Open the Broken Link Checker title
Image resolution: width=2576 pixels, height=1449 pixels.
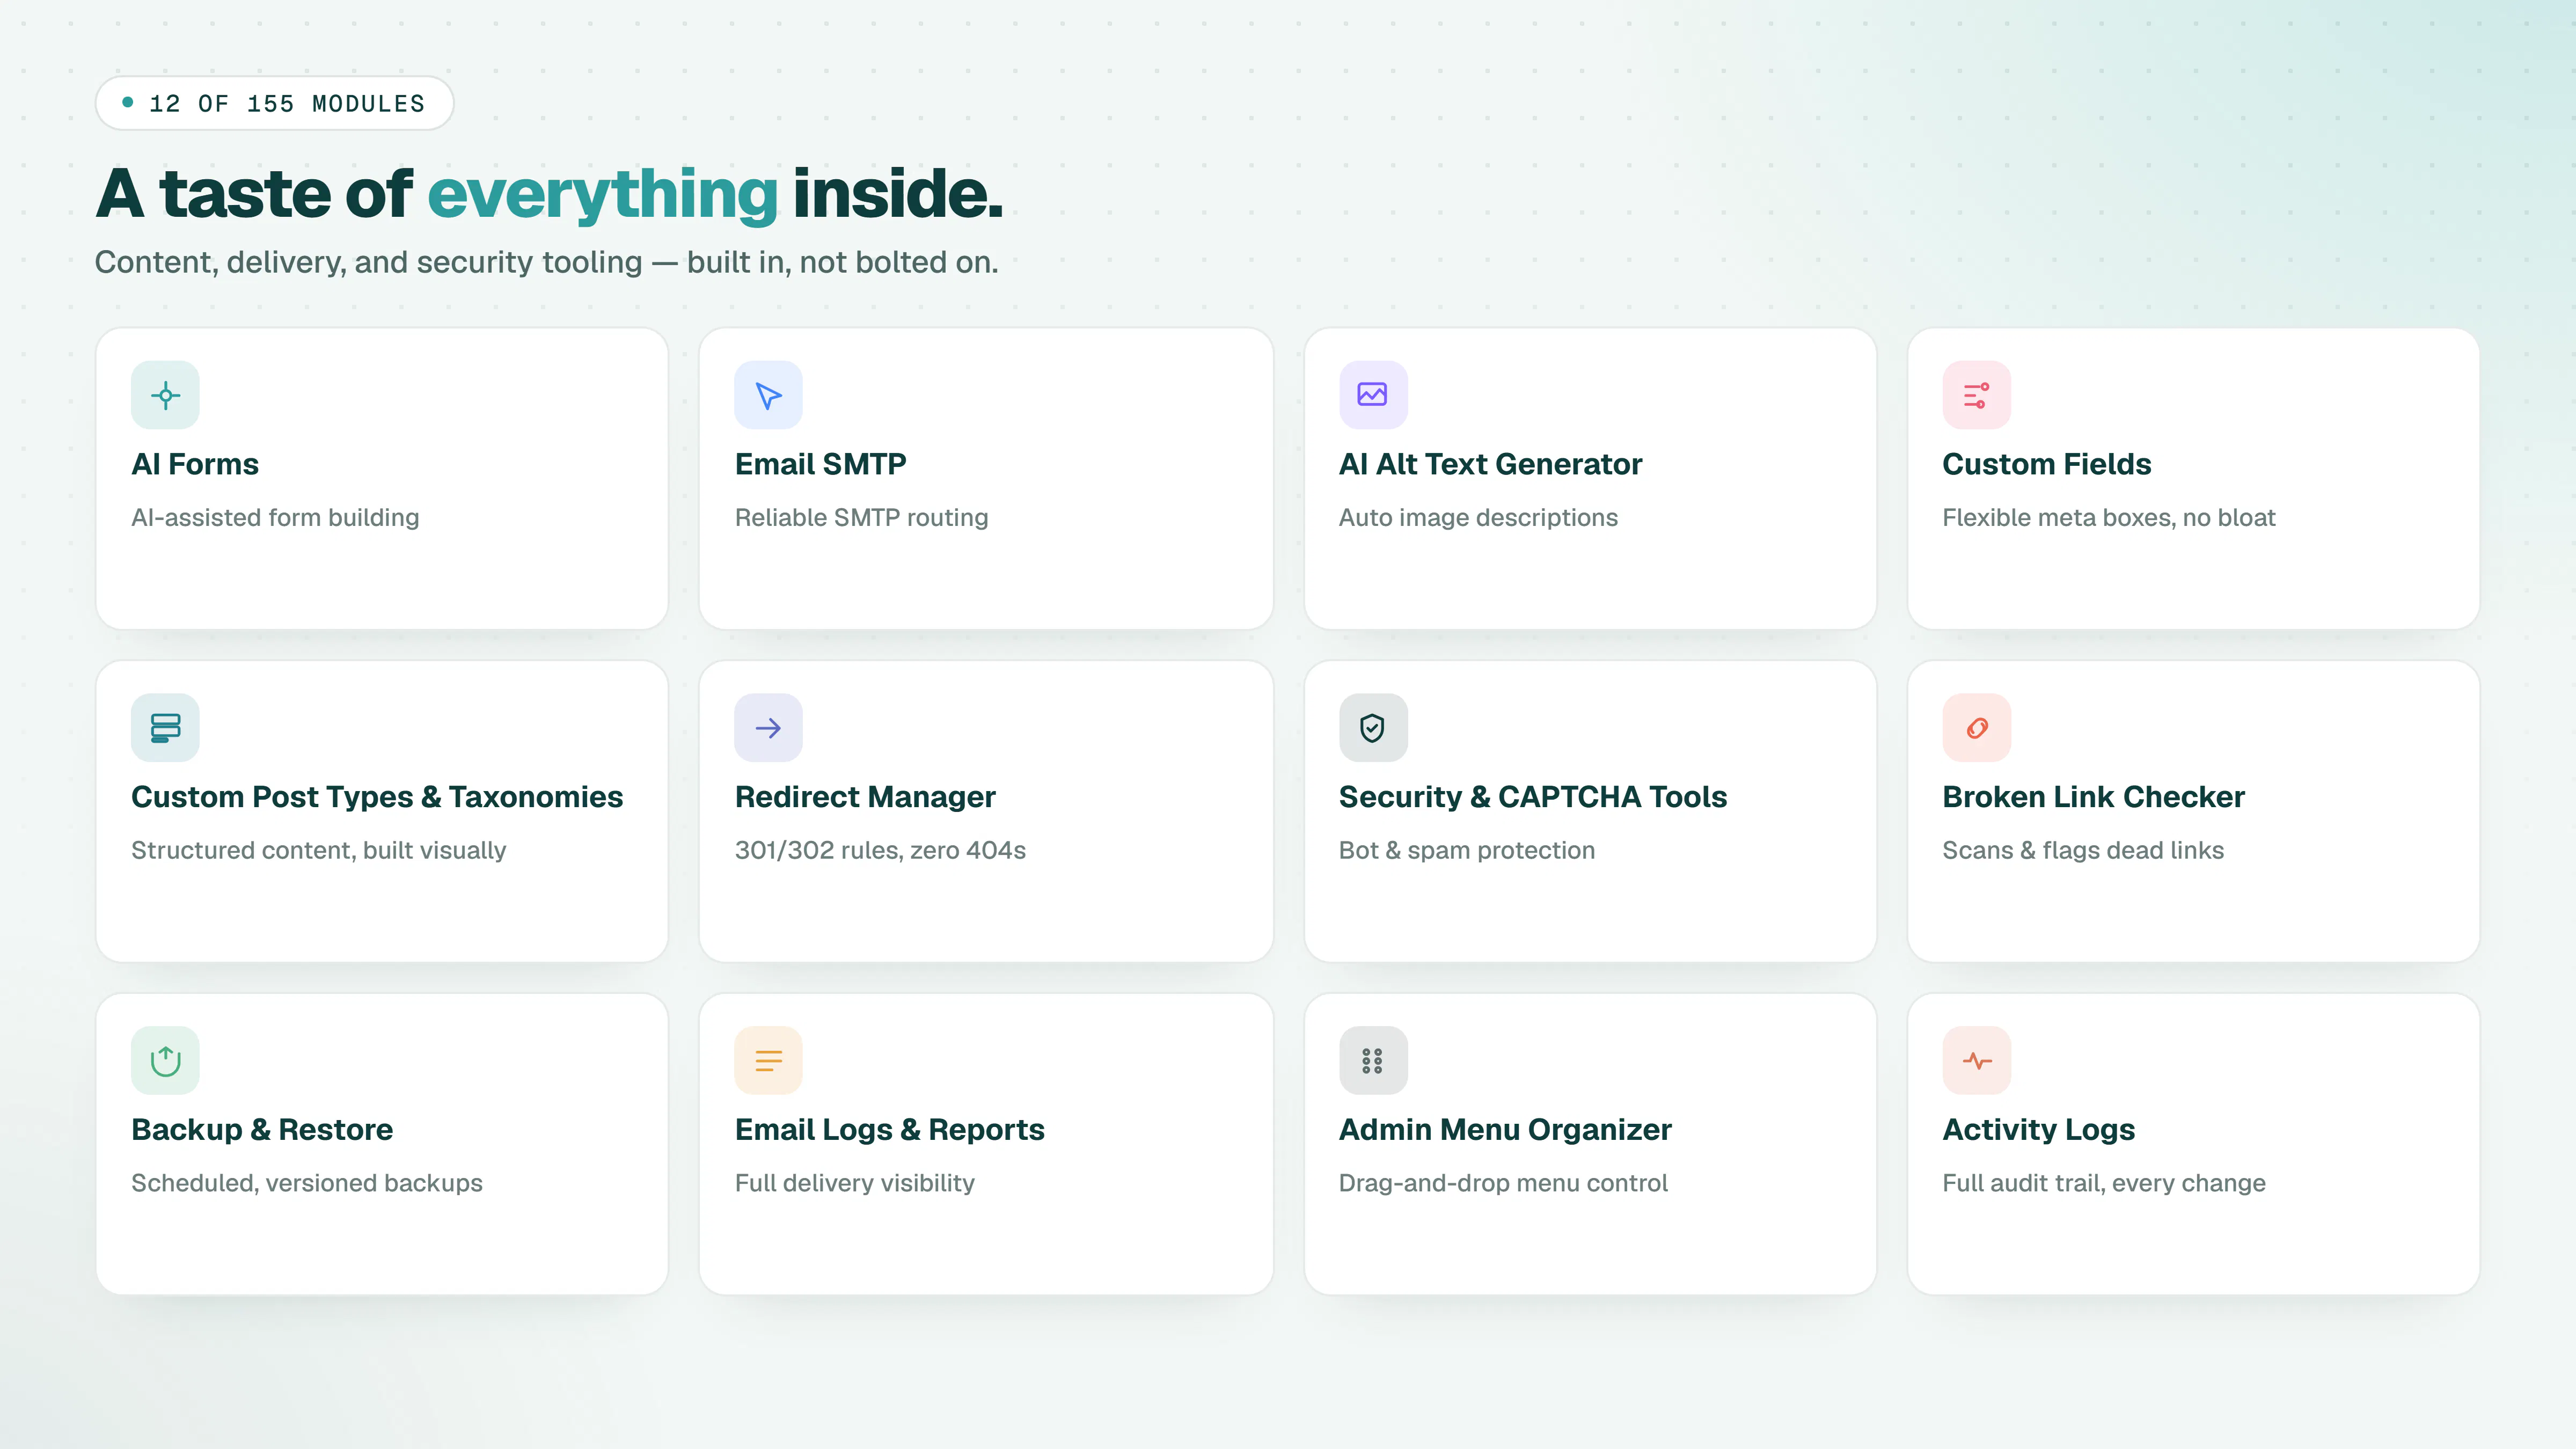(2093, 797)
